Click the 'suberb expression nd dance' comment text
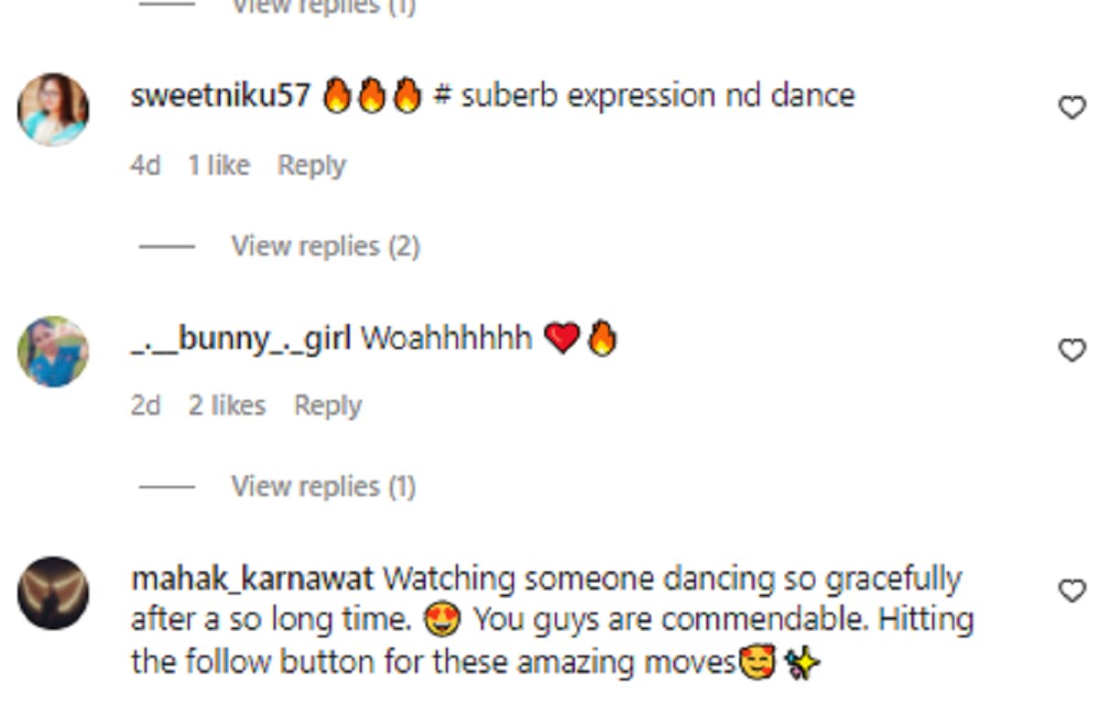The height and width of the screenshot is (716, 1099). pos(657,96)
